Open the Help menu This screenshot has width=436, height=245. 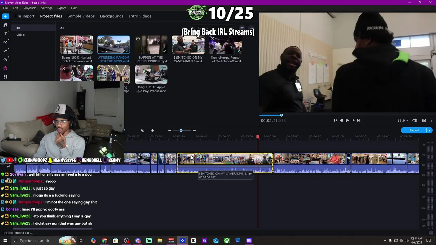point(74,8)
